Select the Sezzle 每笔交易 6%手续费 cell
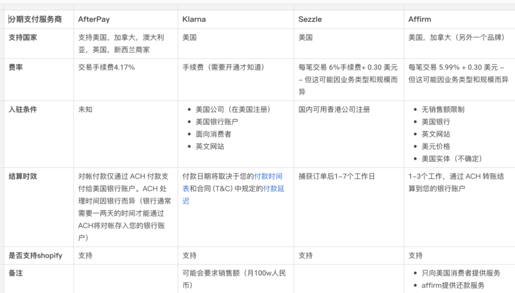The image size is (515, 293). click(x=349, y=80)
